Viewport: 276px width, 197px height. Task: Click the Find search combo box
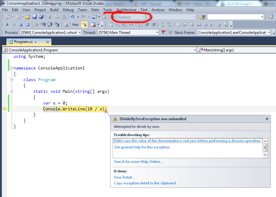click(x=235, y=17)
